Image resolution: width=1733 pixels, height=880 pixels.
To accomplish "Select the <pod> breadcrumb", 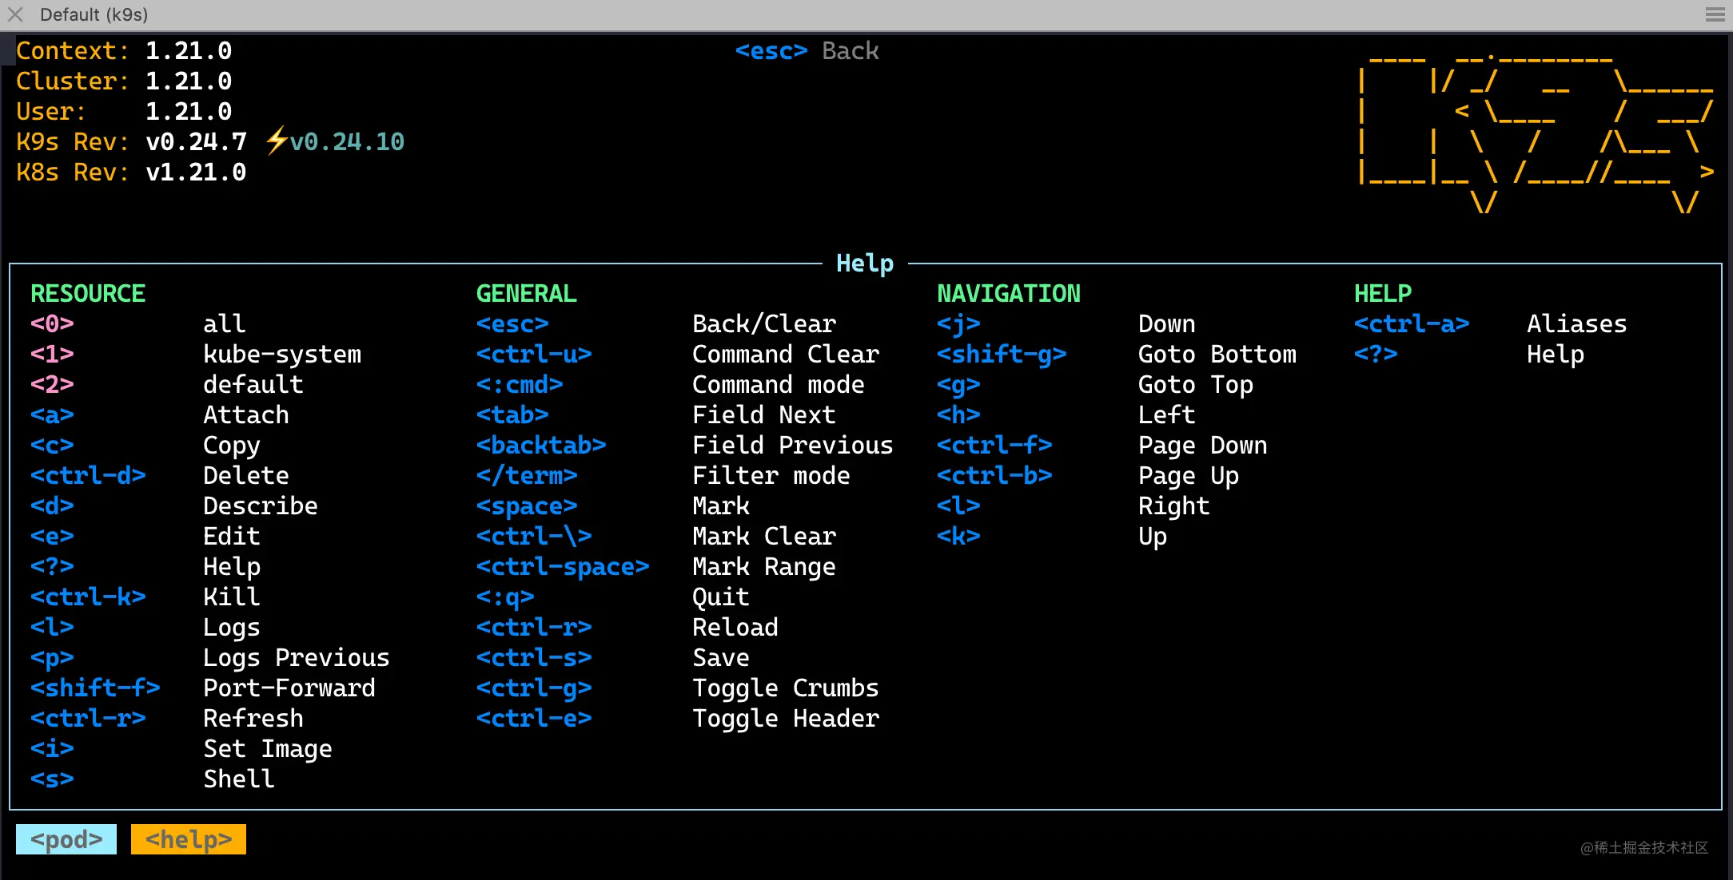I will 66,839.
